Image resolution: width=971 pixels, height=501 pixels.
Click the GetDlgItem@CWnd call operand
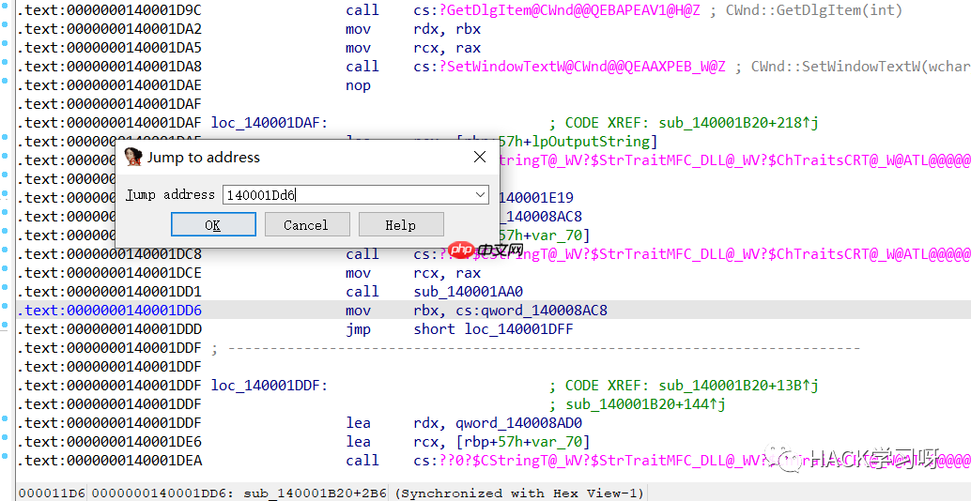pos(557,10)
